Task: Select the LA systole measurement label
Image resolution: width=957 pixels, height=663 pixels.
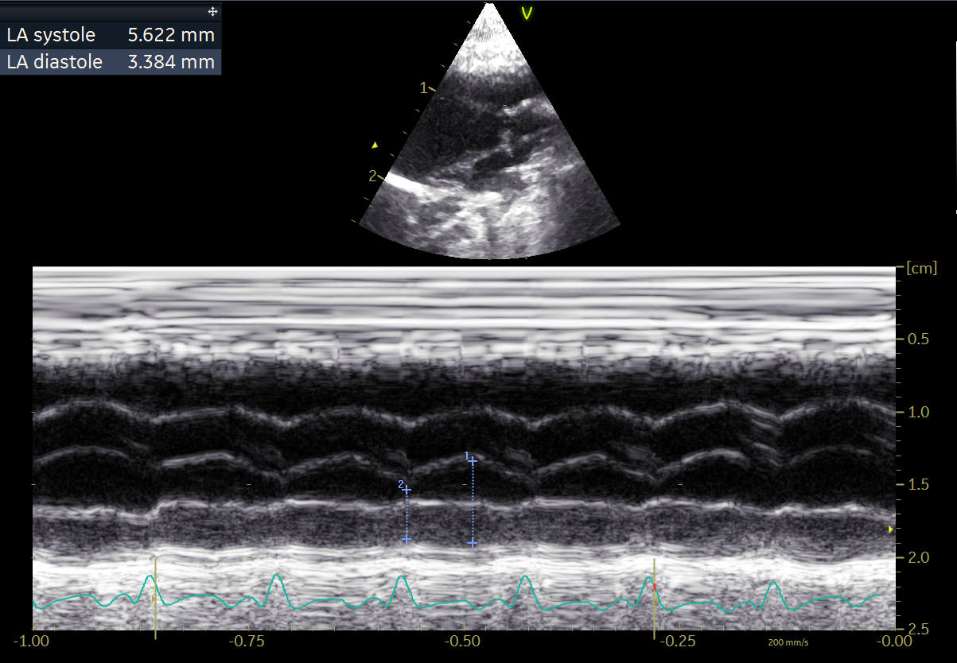Action: click(51, 35)
